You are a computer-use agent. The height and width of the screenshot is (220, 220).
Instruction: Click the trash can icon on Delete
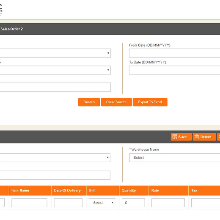click(x=197, y=137)
